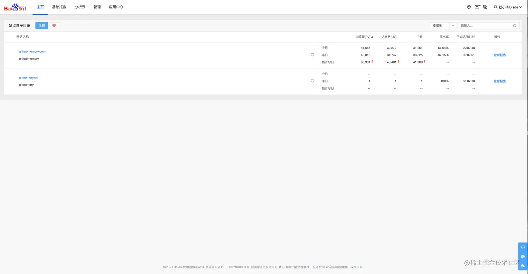Click today's UV value 32,272

point(391,48)
